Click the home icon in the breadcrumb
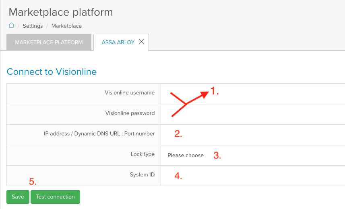This screenshot has height=209, width=345. tap(11, 25)
